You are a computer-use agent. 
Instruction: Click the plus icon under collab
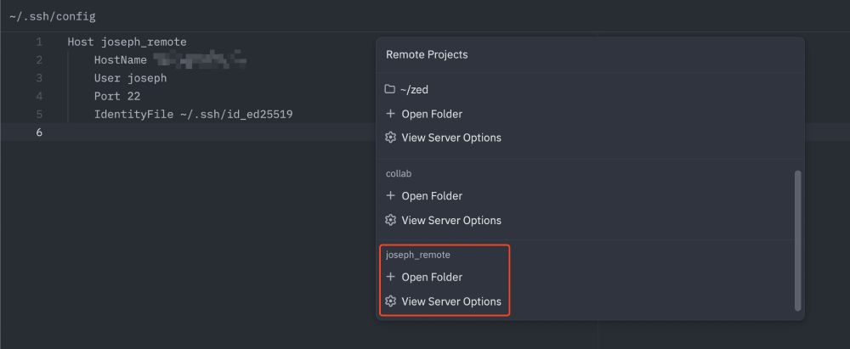pos(390,195)
